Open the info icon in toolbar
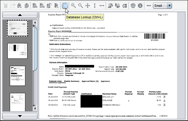The image size is (188, 121). tap(140, 6)
